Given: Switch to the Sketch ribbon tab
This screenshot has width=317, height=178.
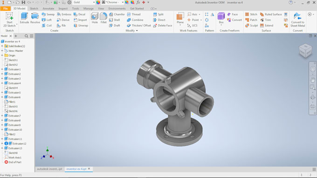Looking at the screenshot, I should tap(34, 8).
